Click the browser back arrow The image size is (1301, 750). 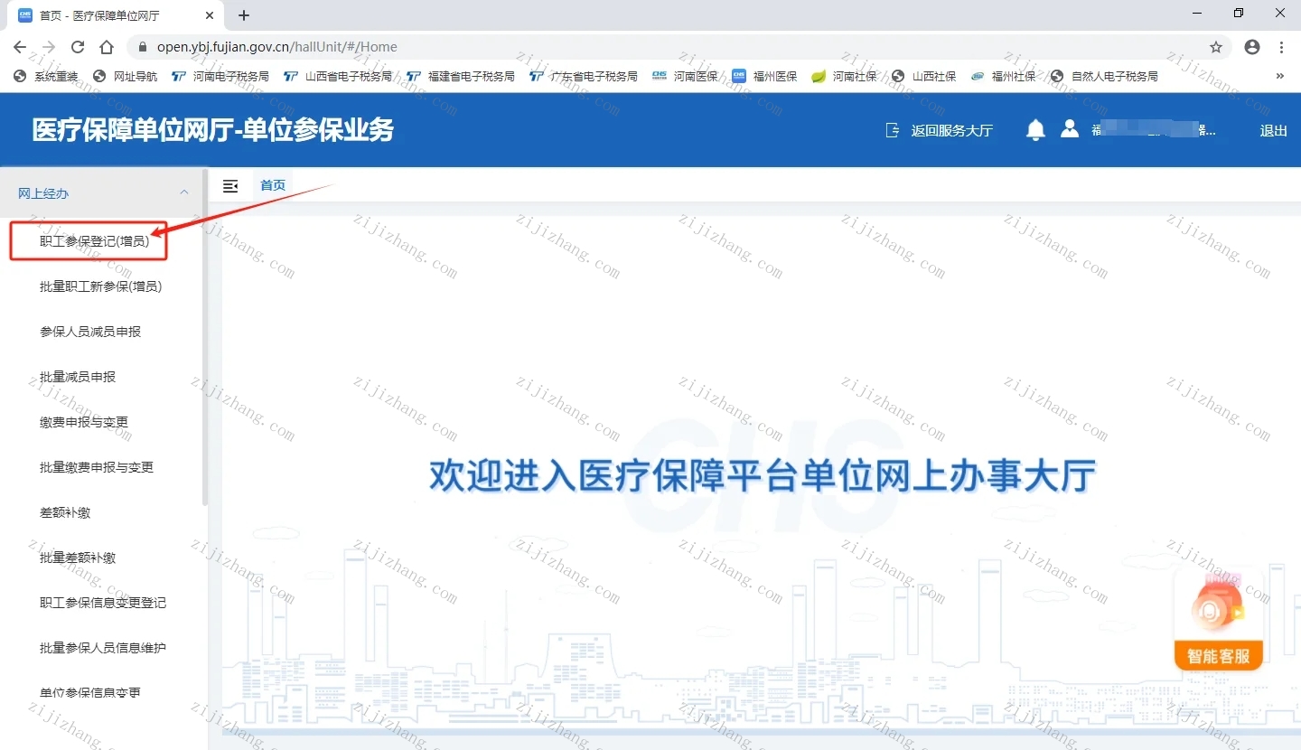pyautogui.click(x=20, y=47)
